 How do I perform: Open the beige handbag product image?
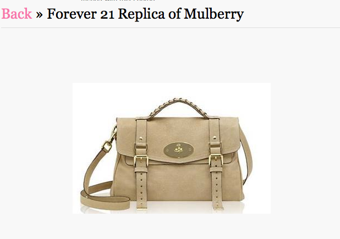172,148
